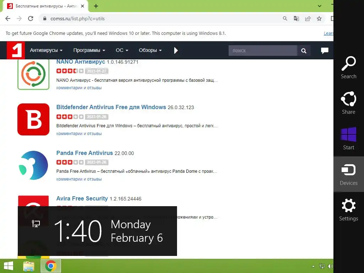This screenshot has height=273, width=364.
Task: Bookmark this page with the star icon
Action: pyautogui.click(x=319, y=18)
